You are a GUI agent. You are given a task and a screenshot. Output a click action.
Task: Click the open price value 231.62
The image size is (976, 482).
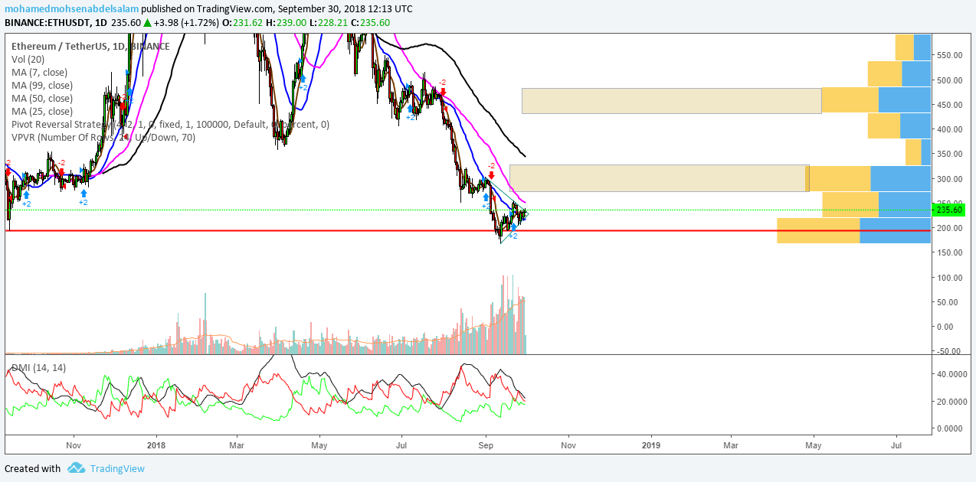(248, 22)
